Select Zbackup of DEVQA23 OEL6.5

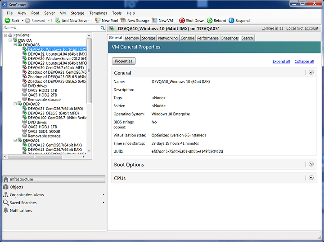57,77
